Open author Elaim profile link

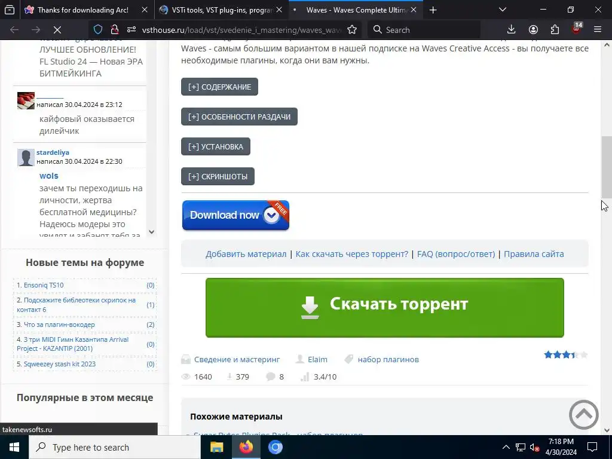click(x=317, y=359)
